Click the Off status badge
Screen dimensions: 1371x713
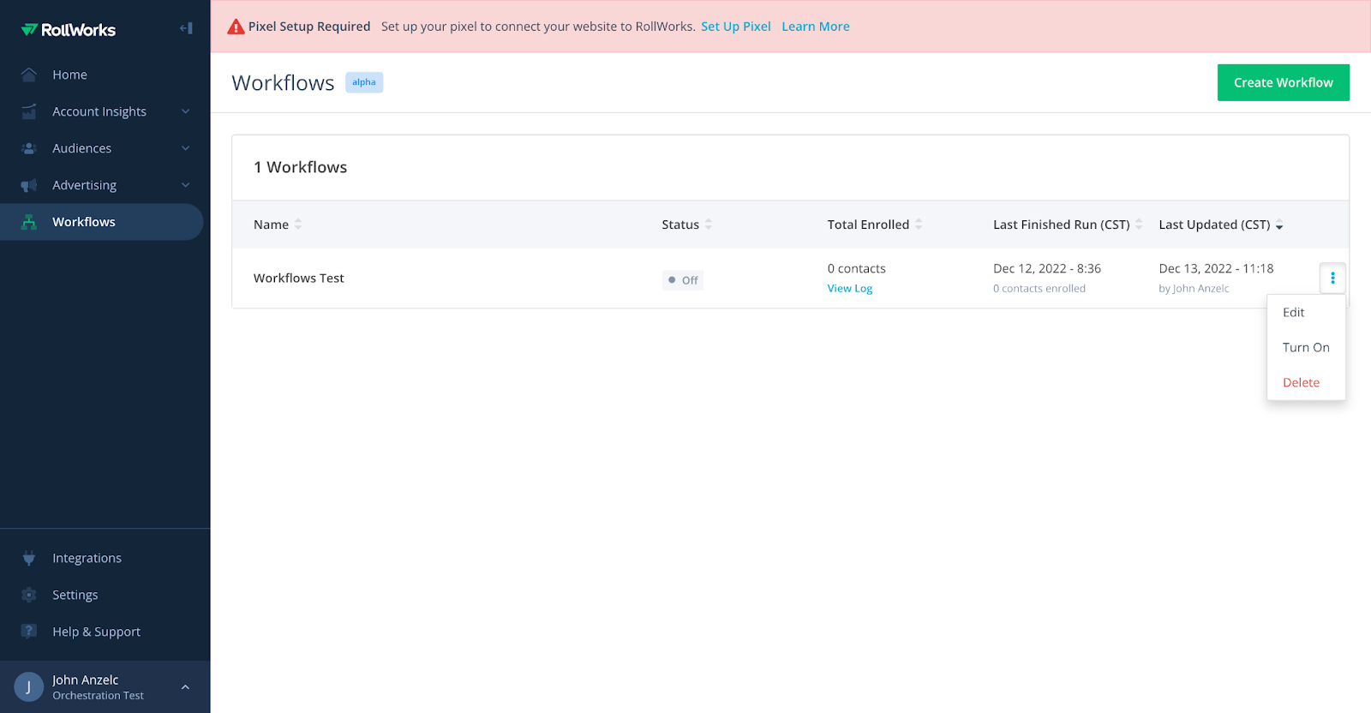click(x=683, y=280)
